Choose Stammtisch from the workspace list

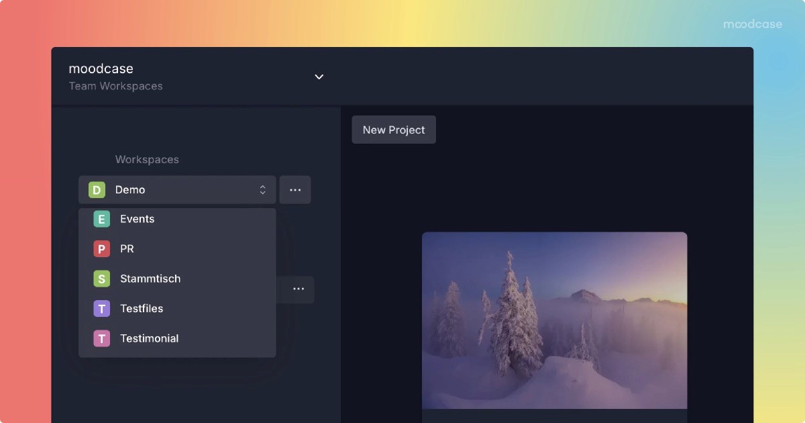(177, 279)
